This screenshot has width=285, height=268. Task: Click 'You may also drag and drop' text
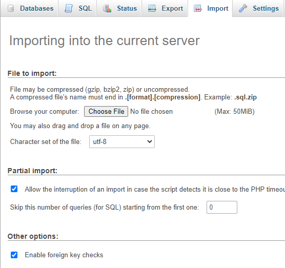tap(80, 126)
